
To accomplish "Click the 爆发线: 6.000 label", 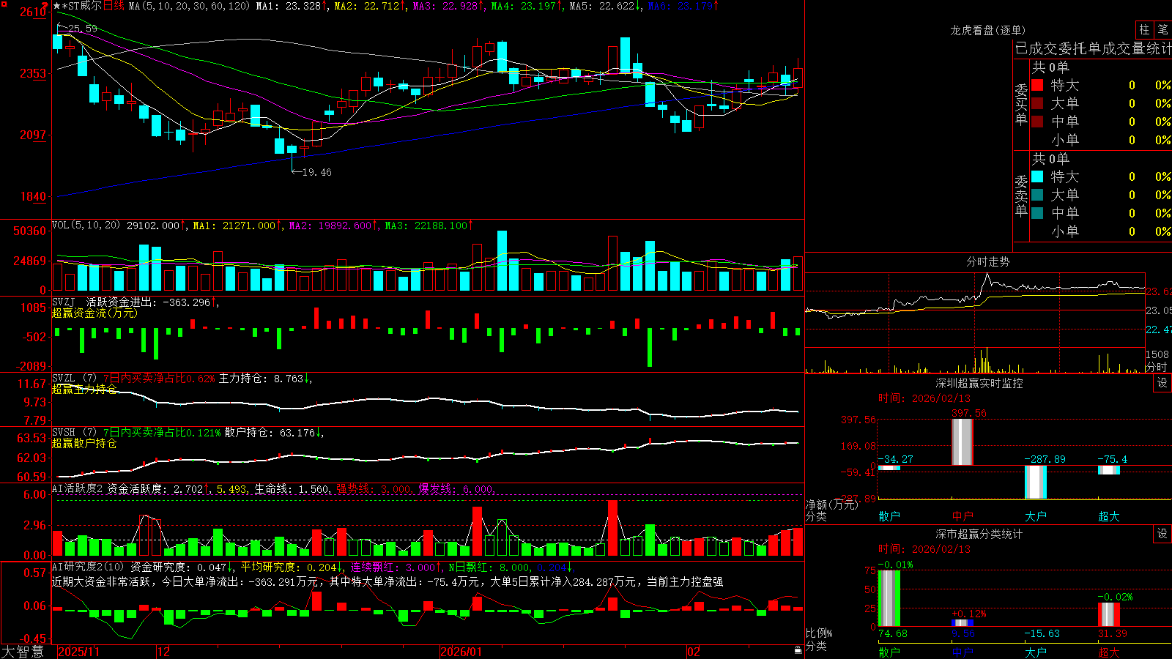I will pos(456,489).
